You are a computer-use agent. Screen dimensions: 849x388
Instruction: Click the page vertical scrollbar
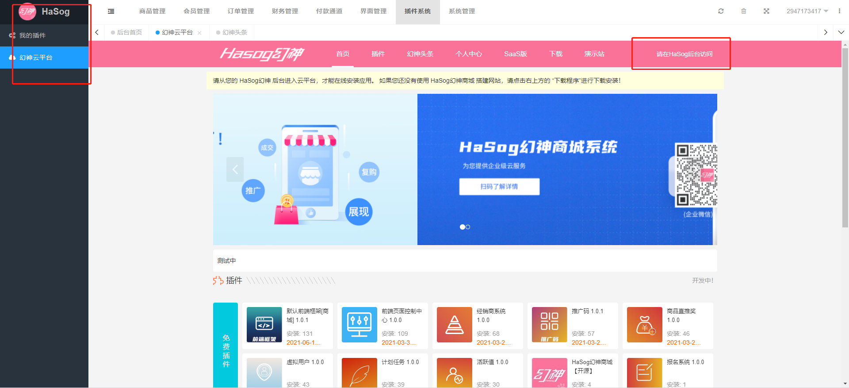click(845, 137)
